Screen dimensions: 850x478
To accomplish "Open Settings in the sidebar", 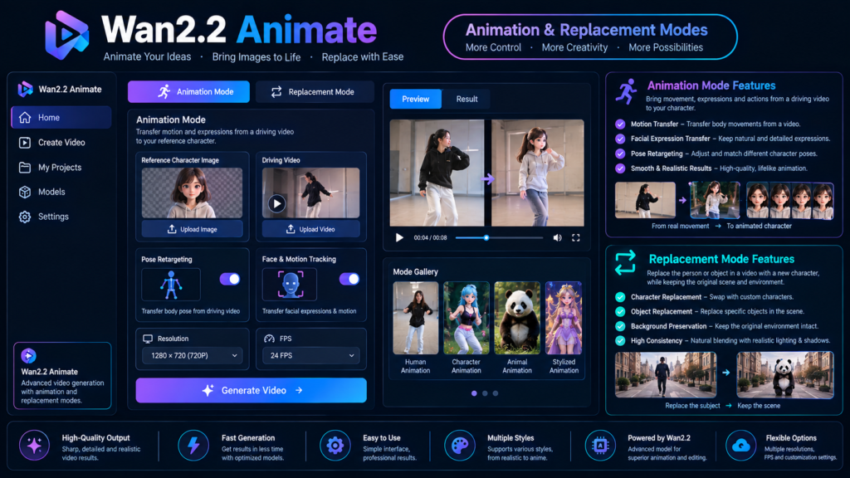I will pos(61,217).
